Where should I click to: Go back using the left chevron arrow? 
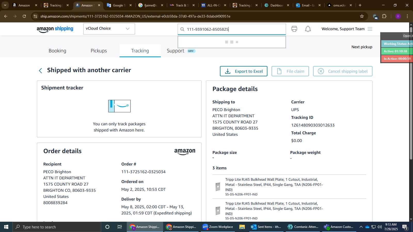tap(40, 71)
